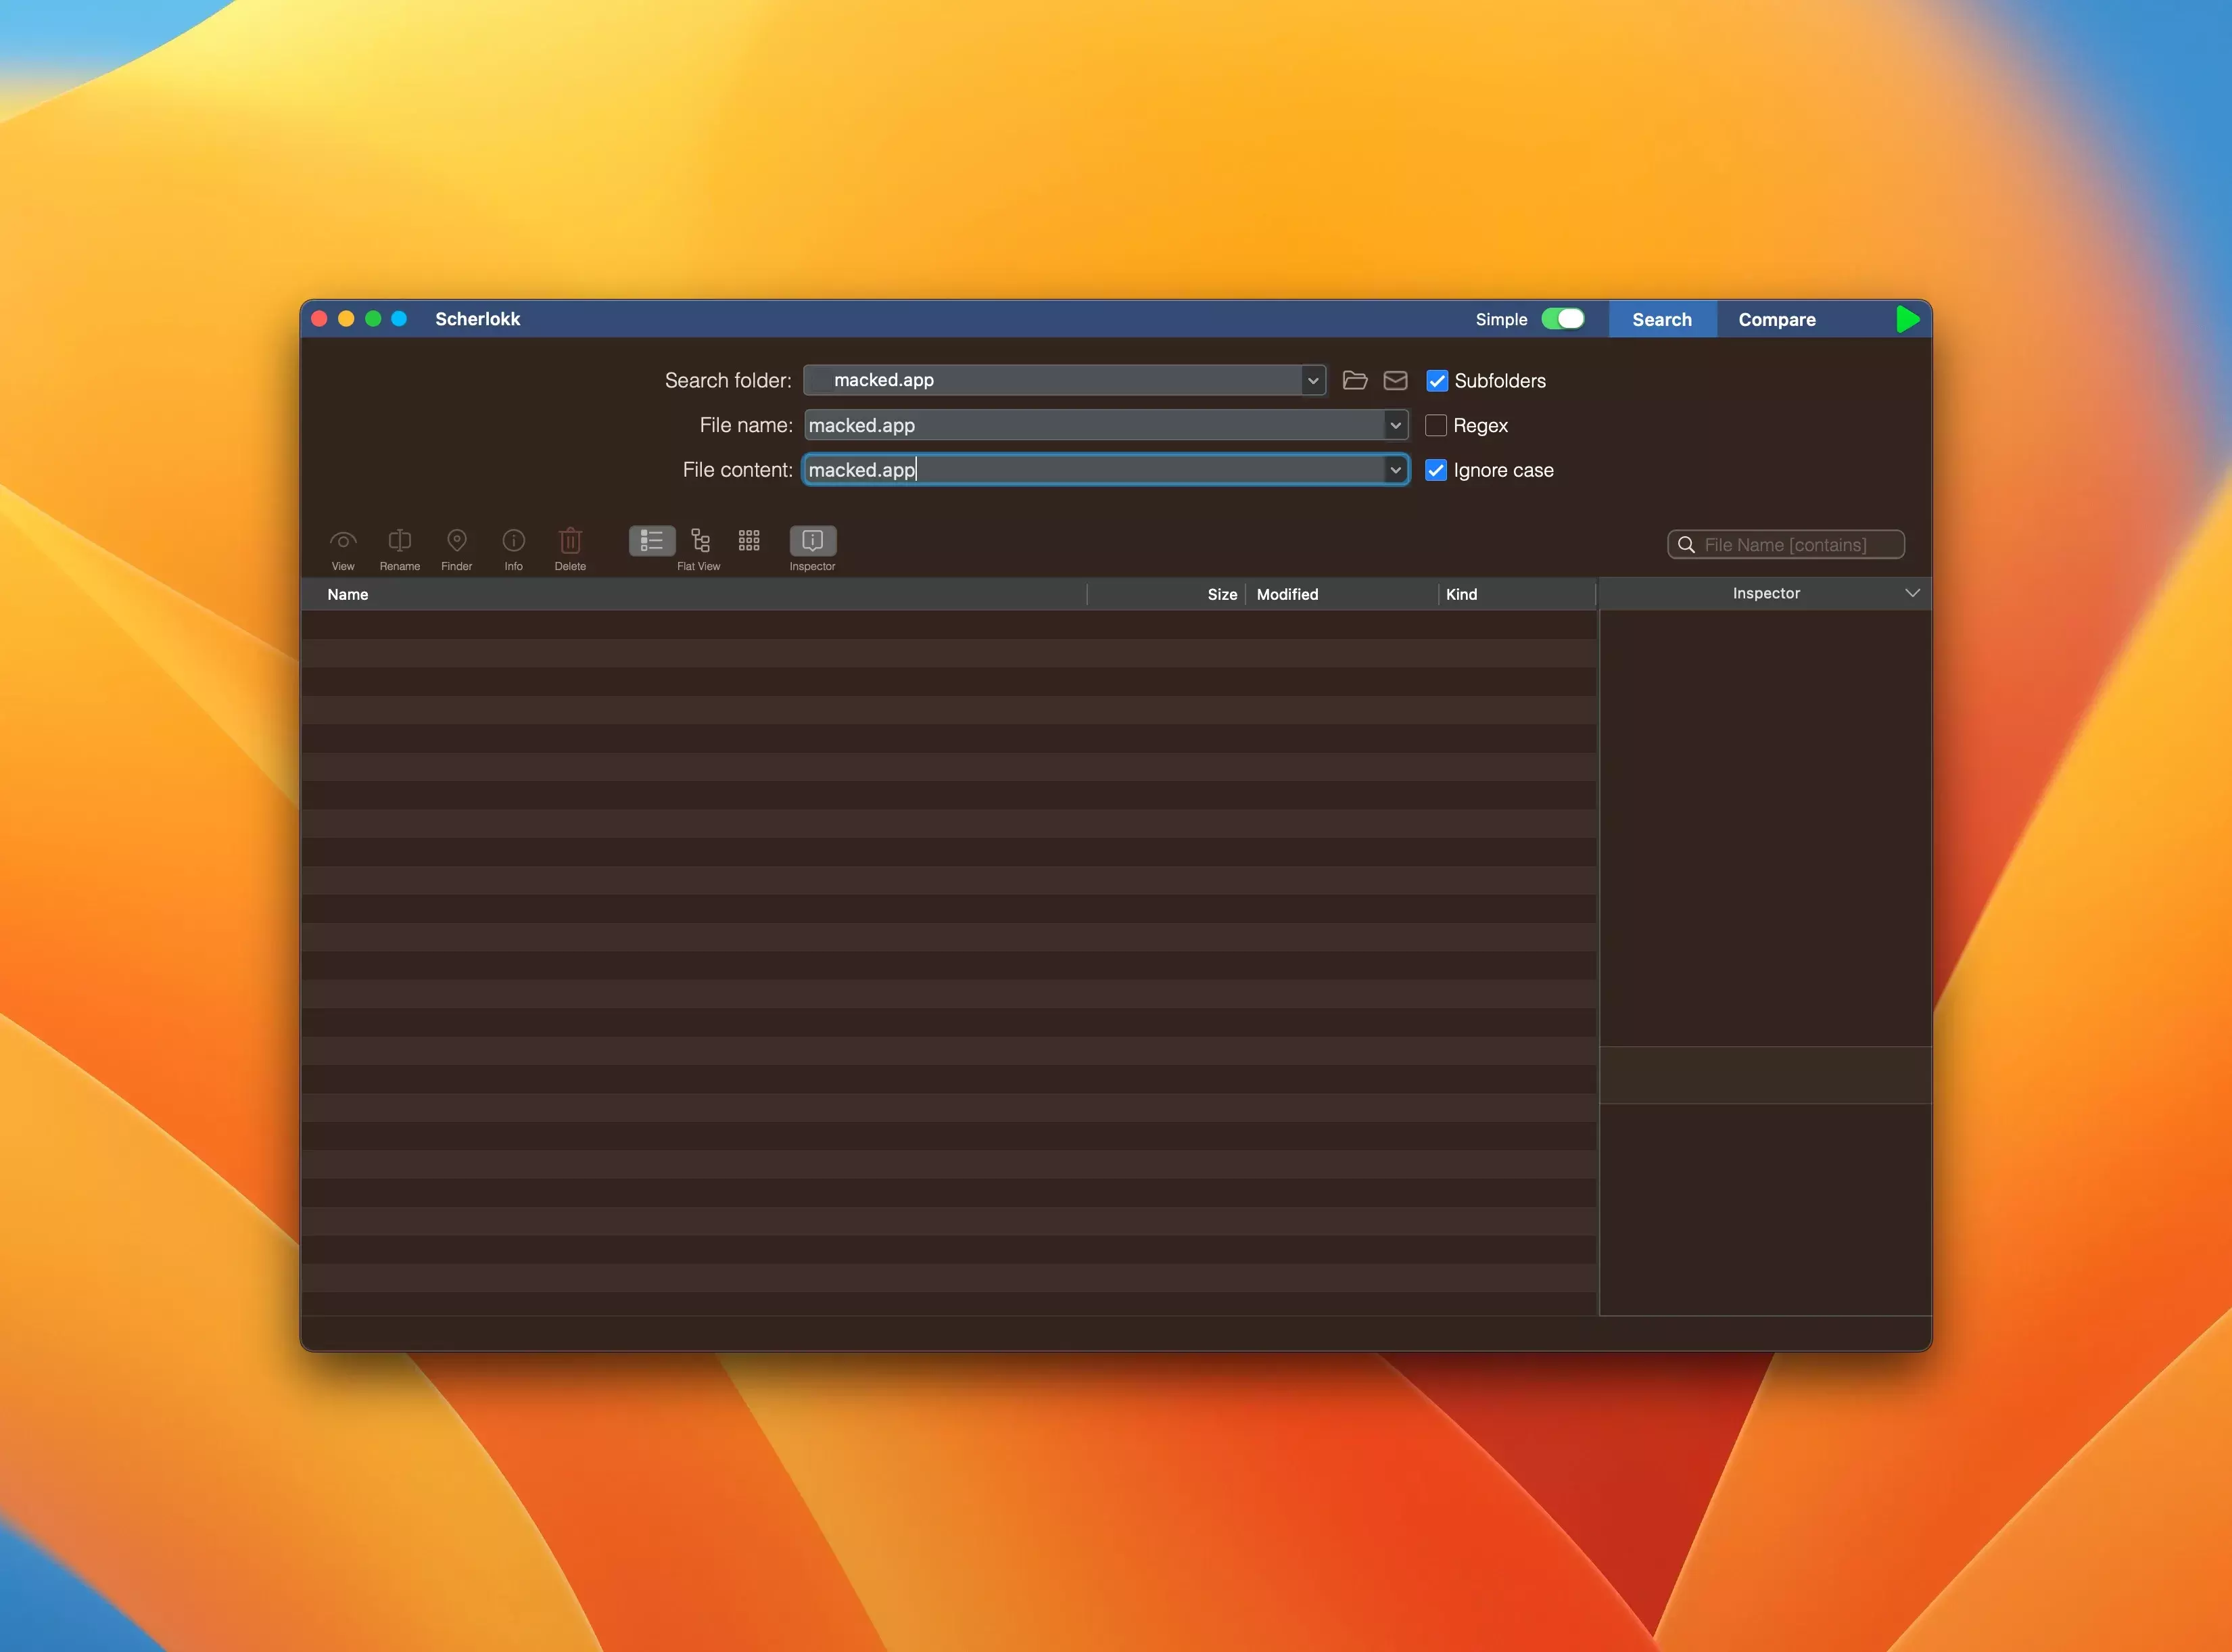The image size is (2232, 1652).
Task: Uncheck the Subfolders checkbox
Action: click(x=1436, y=381)
